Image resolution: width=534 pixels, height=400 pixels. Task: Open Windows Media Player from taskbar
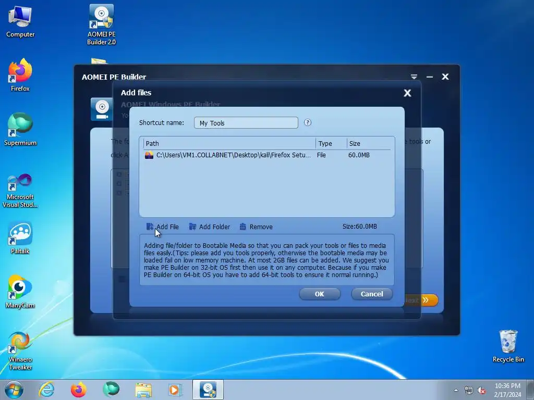tap(176, 390)
